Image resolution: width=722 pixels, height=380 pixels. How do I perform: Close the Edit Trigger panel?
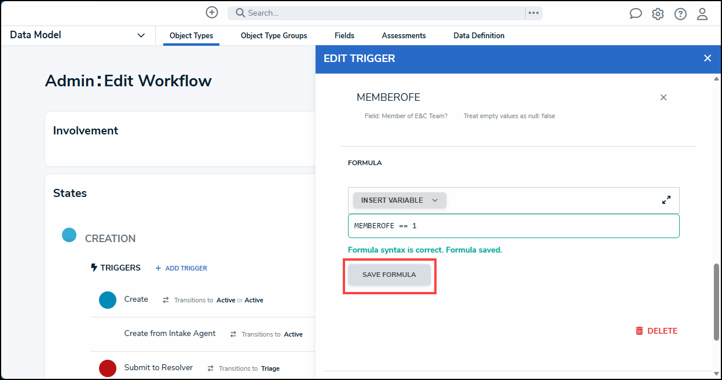(x=707, y=59)
